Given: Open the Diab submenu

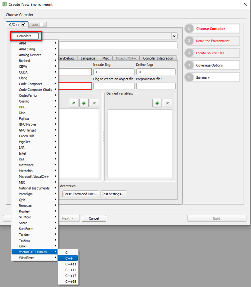Looking at the screenshot, I should (x=35, y=113).
